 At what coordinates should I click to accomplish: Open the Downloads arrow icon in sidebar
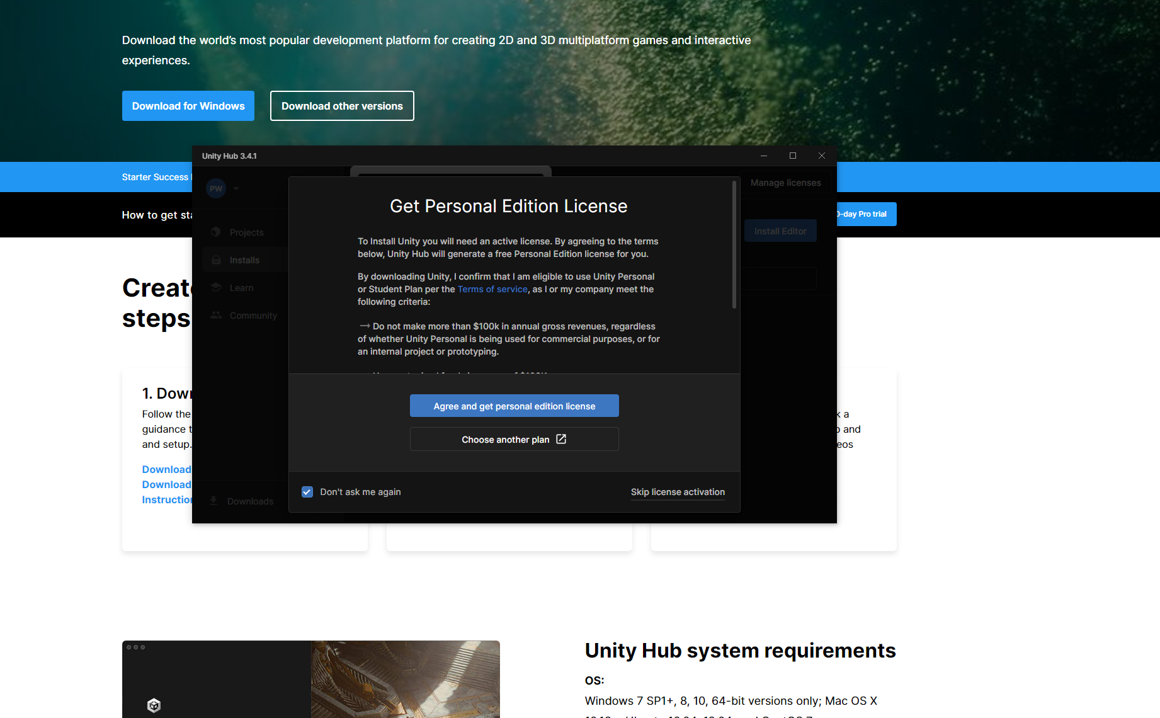click(x=213, y=501)
